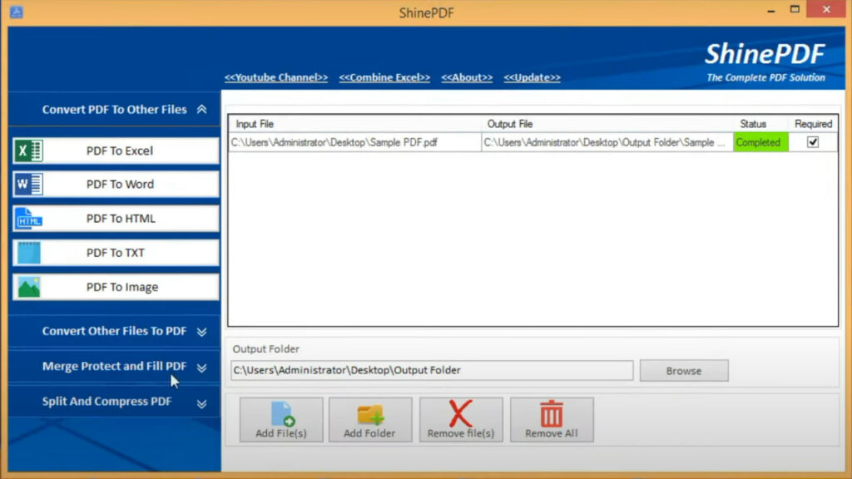Click the Required column header
This screenshot has width=852, height=479.
coord(813,124)
